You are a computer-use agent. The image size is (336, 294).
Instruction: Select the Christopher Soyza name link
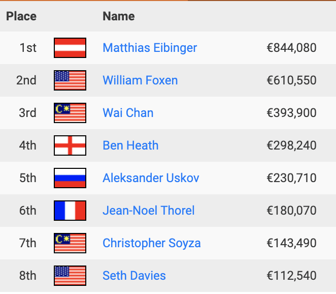point(152,243)
